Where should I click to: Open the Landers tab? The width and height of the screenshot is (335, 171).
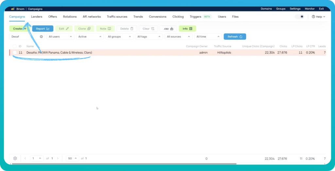point(37,17)
